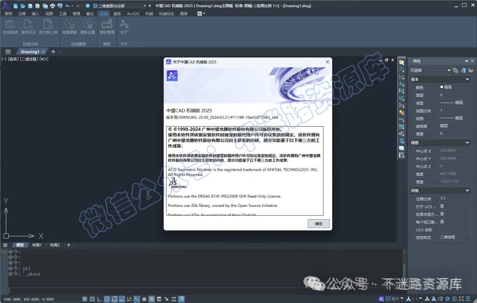The height and width of the screenshot is (303, 477).
Task: Open the 机械标注 ribbon tab
Action: pos(167,14)
